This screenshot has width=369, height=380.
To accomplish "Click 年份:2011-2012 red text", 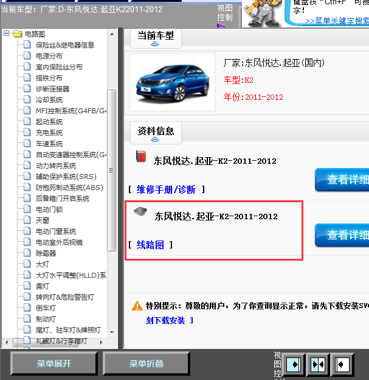I will 253,97.
